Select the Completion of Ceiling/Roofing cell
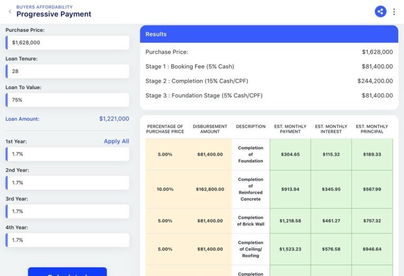This screenshot has width=404, height=276. point(250,249)
